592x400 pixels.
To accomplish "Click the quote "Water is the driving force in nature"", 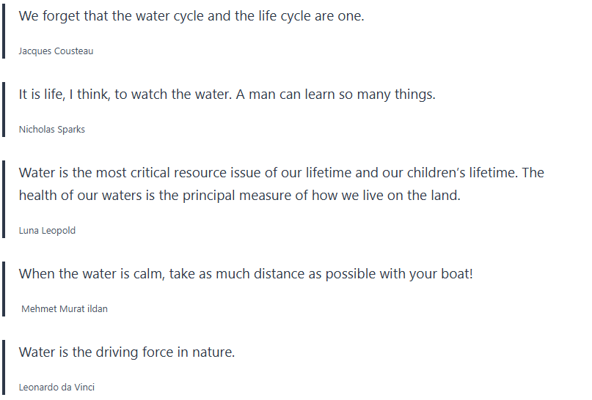I will (127, 352).
